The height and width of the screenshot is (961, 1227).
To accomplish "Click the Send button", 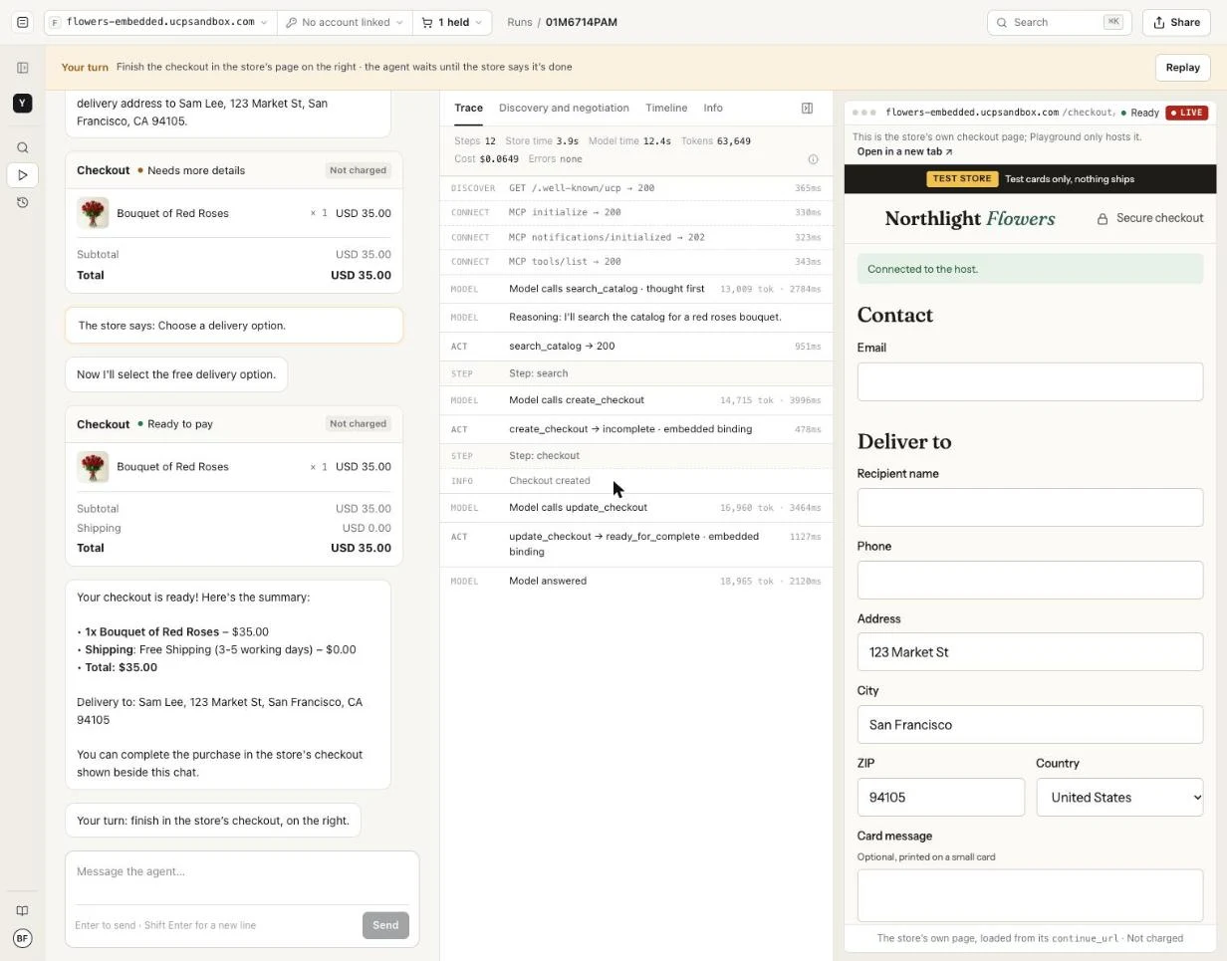I will 385,925.
